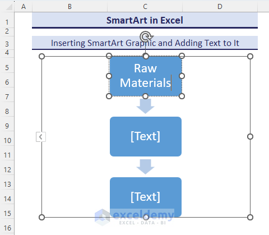Click the rotation handle above the Raw Materials shape
This screenshot has height=235, width=269.
click(146, 36)
